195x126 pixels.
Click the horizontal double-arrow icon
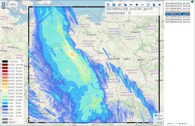point(142,5)
